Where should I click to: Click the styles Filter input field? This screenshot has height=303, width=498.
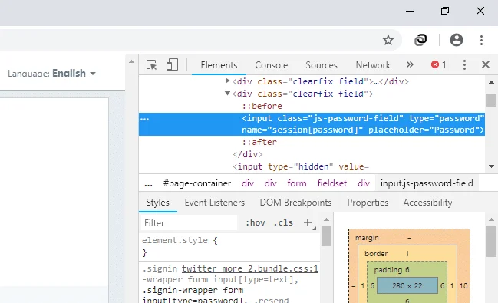[189, 223]
